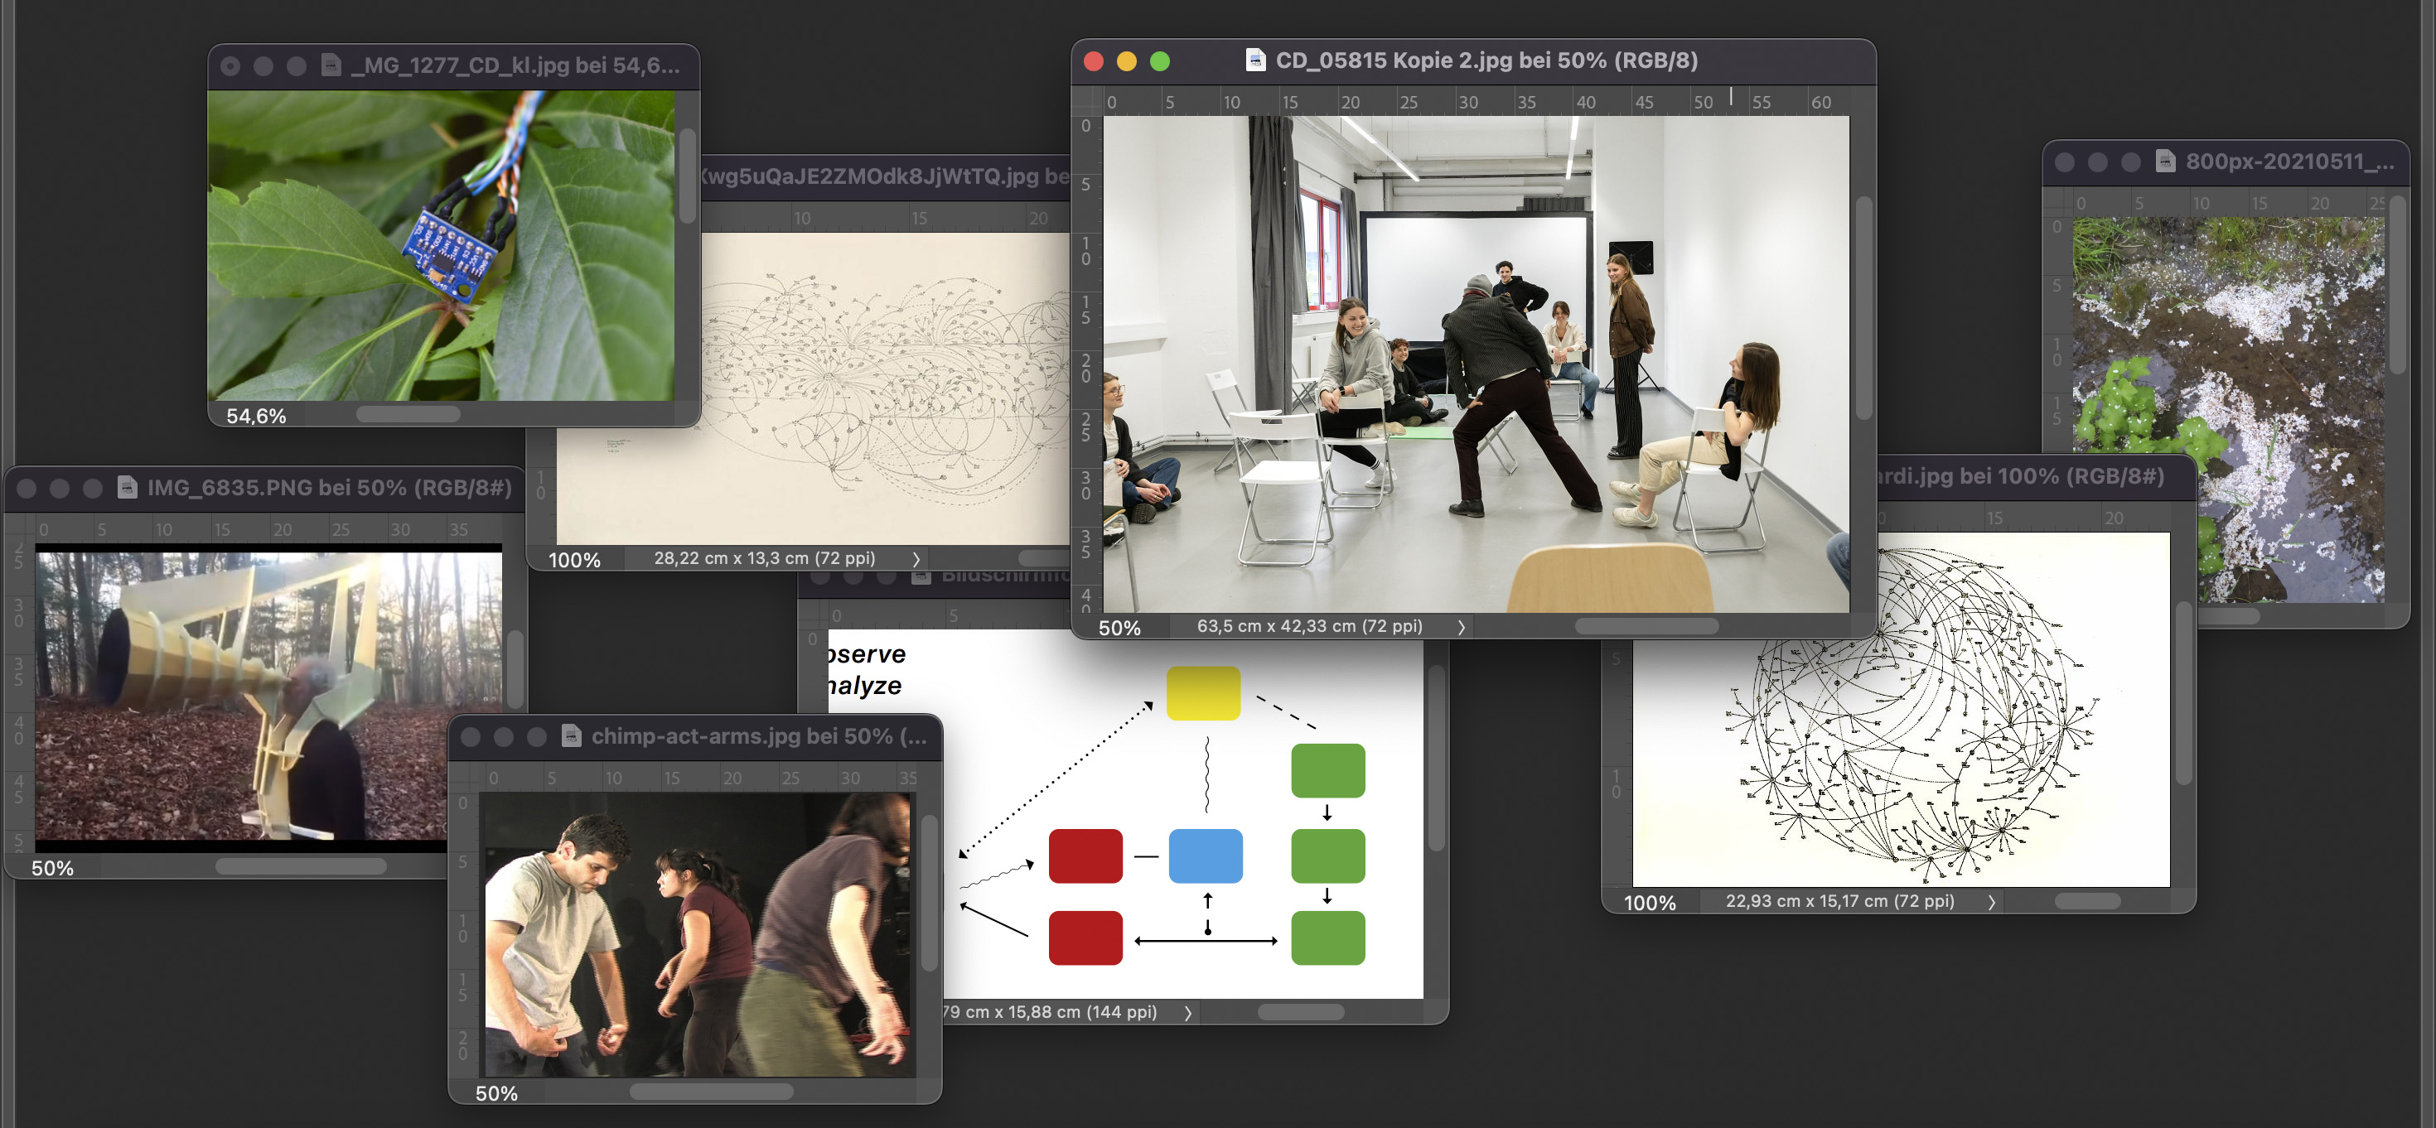Click the title CD_05815 Kopie 2.jpg bei 50% (RGB/8)

point(1486,60)
